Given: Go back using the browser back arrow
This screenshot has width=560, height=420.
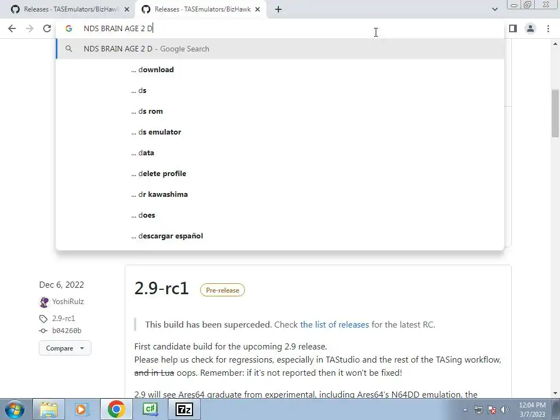Looking at the screenshot, I should (12, 28).
